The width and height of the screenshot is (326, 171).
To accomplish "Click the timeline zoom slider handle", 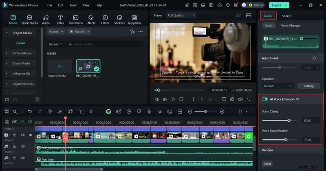I will [x=205, y=112].
